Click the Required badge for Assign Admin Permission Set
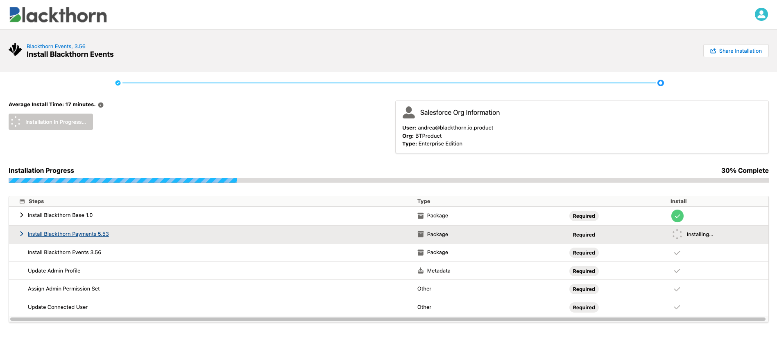The image size is (777, 342). pos(584,289)
